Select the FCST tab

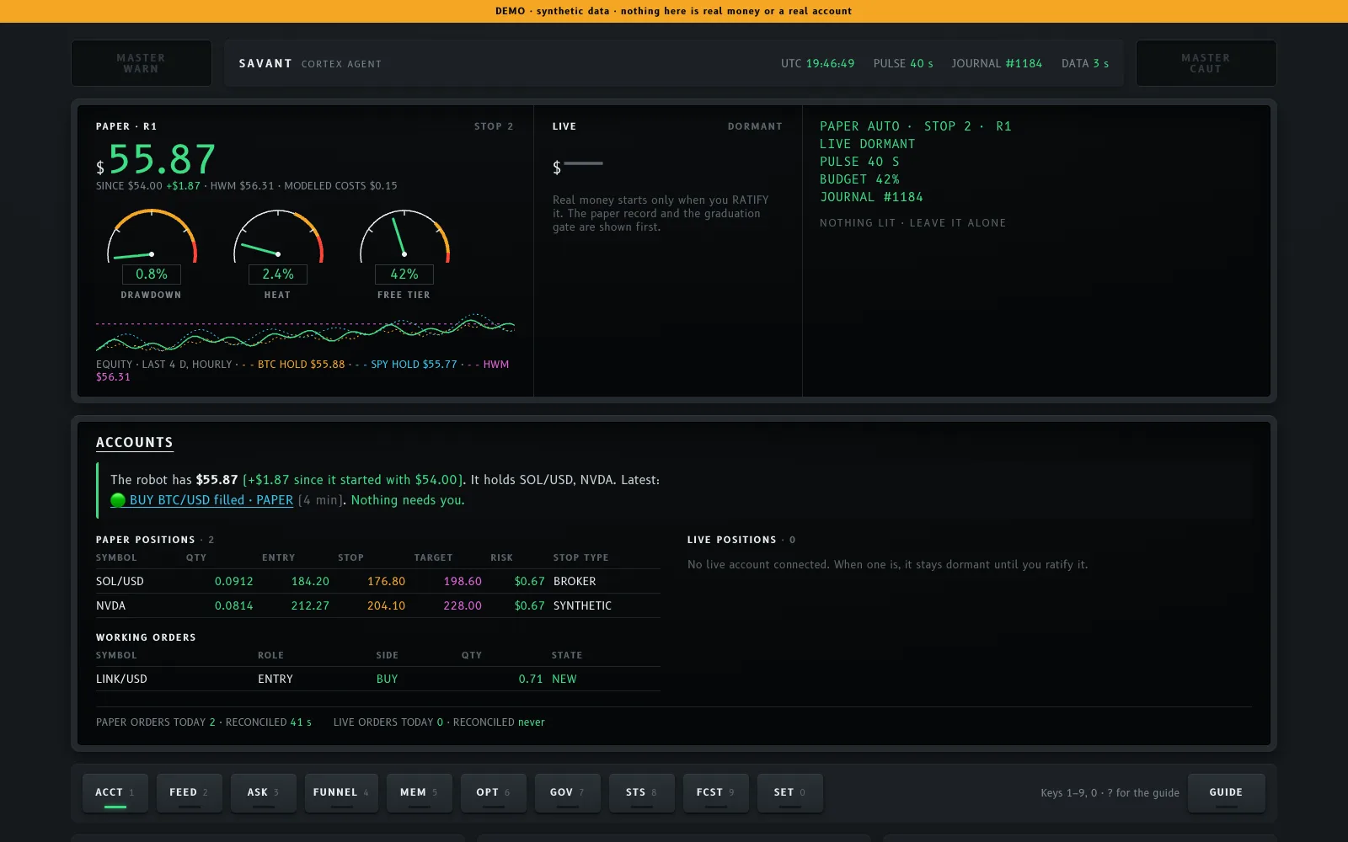pos(715,792)
